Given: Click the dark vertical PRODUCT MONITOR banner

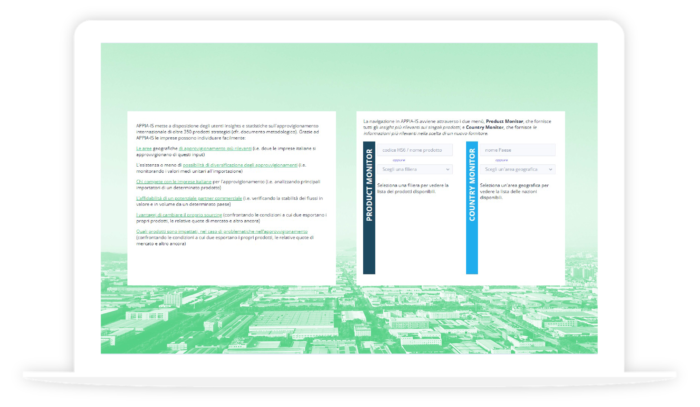Looking at the screenshot, I should 369,208.
